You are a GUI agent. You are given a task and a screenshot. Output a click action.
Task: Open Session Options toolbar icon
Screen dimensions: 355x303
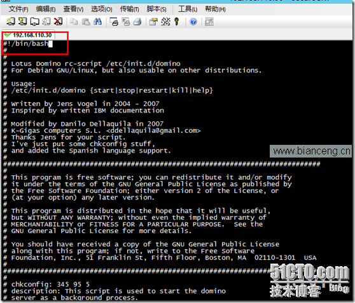click(x=153, y=22)
